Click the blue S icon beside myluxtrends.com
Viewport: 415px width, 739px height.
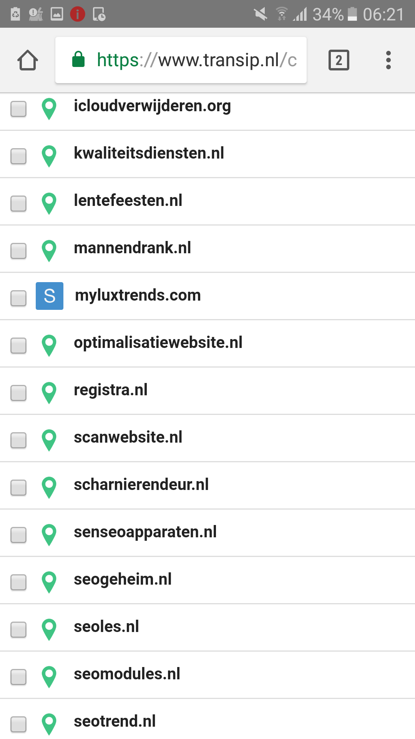(x=50, y=296)
